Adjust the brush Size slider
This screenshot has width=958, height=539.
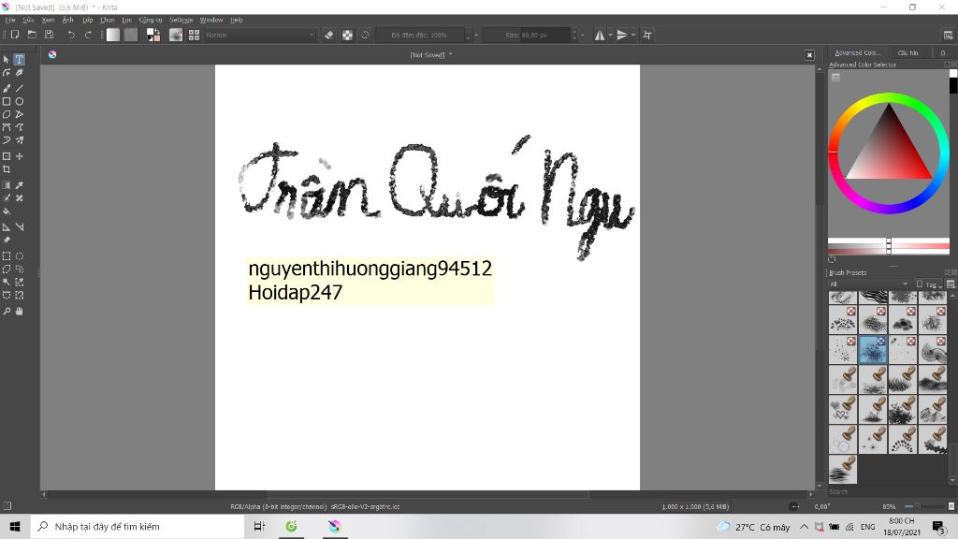click(x=526, y=35)
